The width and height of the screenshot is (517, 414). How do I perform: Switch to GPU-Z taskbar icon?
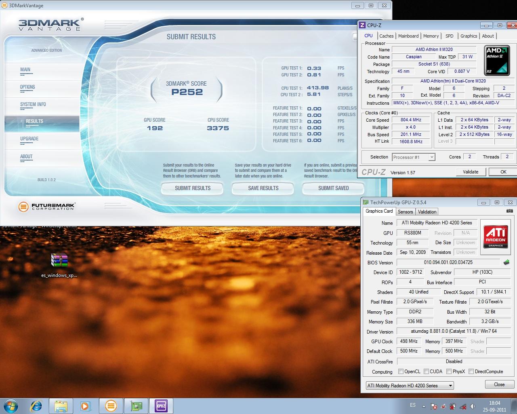(x=136, y=406)
